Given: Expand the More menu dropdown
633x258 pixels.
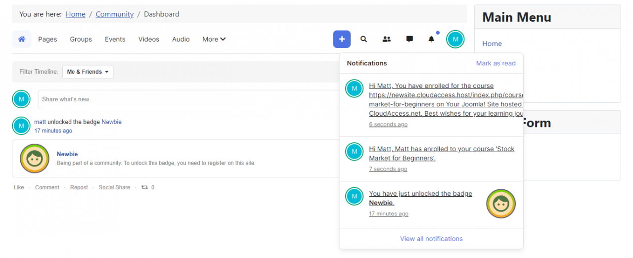Looking at the screenshot, I should tap(214, 39).
